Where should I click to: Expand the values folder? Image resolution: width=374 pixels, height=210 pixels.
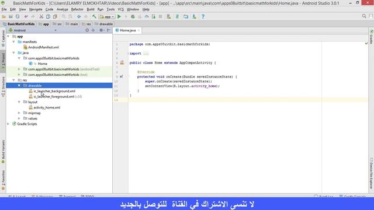click(x=19, y=118)
